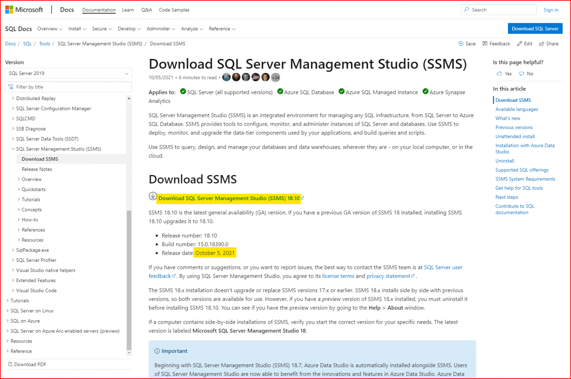Open the Install menu dropdown
The height and width of the screenshot is (379, 571).
click(x=77, y=29)
